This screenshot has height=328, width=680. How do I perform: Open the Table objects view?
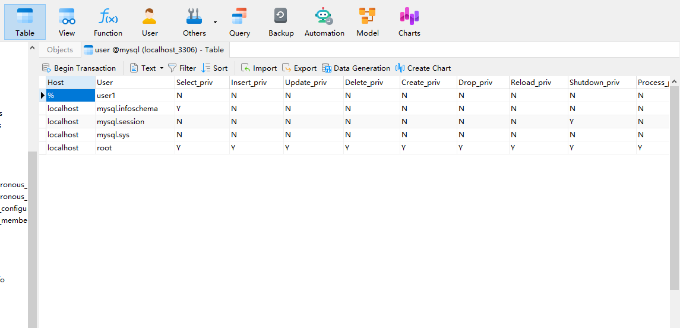[x=25, y=22]
